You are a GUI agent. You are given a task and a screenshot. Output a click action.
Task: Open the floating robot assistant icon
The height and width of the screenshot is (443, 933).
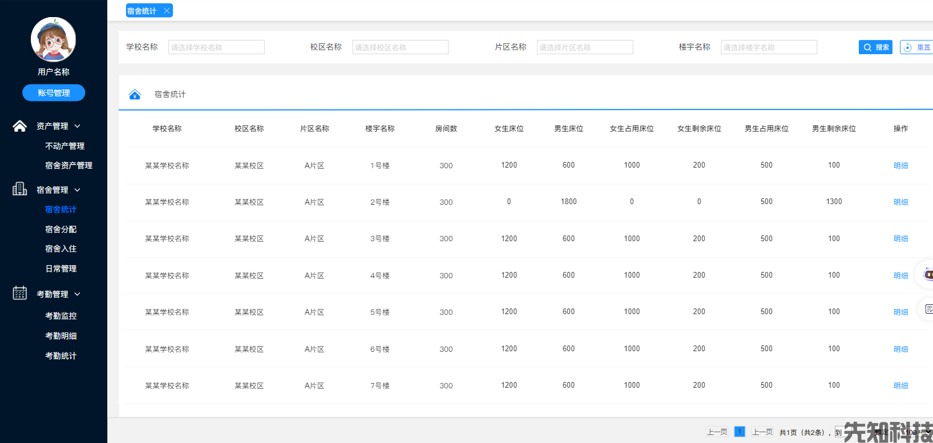[x=927, y=275]
